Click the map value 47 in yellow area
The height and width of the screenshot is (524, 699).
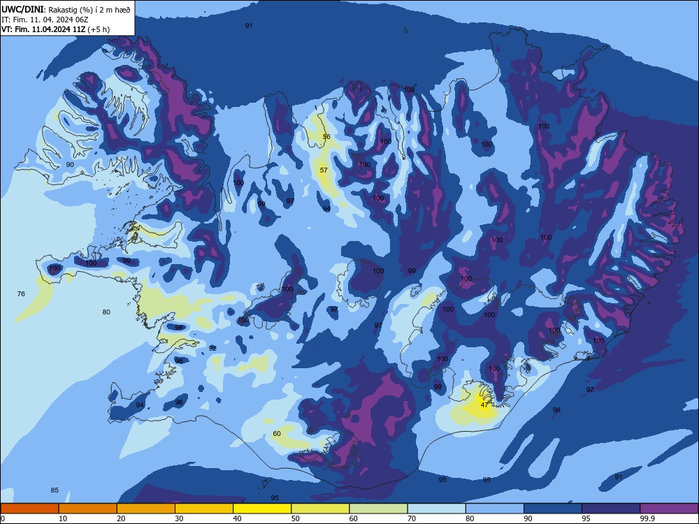pyautogui.click(x=484, y=405)
